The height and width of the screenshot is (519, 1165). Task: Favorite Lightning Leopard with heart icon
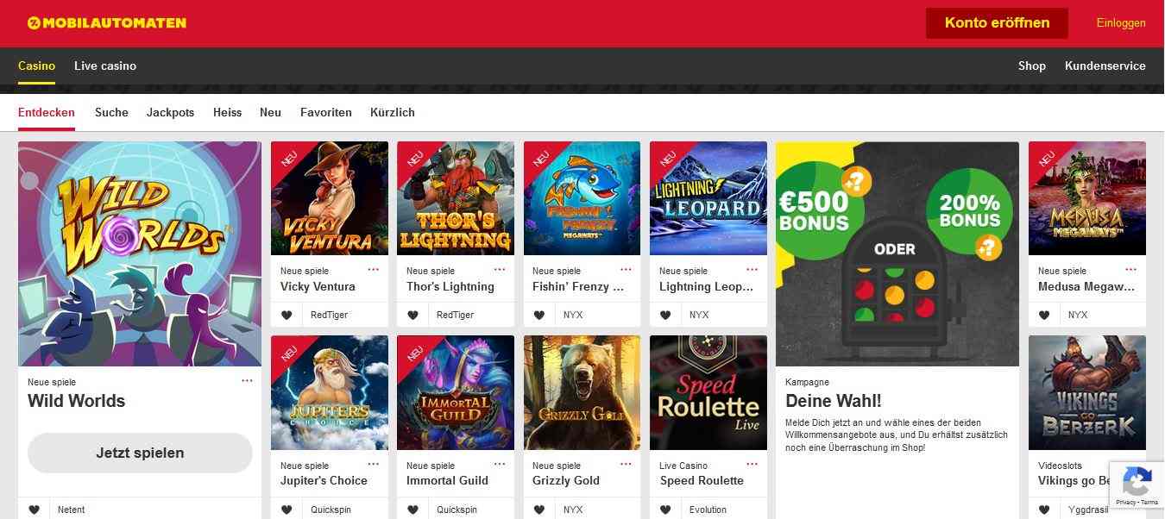pos(664,315)
